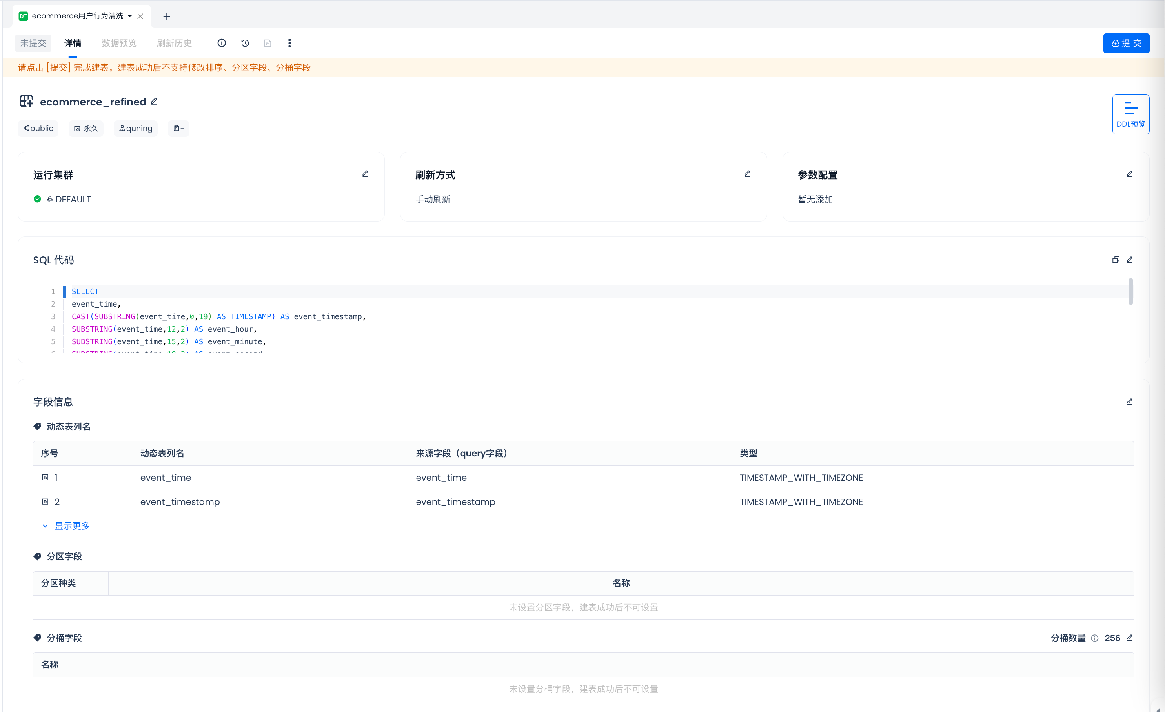Screen dimensions: 1165x712
Task: Open version history clock icon
Action: point(245,43)
